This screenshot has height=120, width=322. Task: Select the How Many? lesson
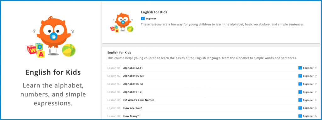pyautogui.click(x=131, y=116)
